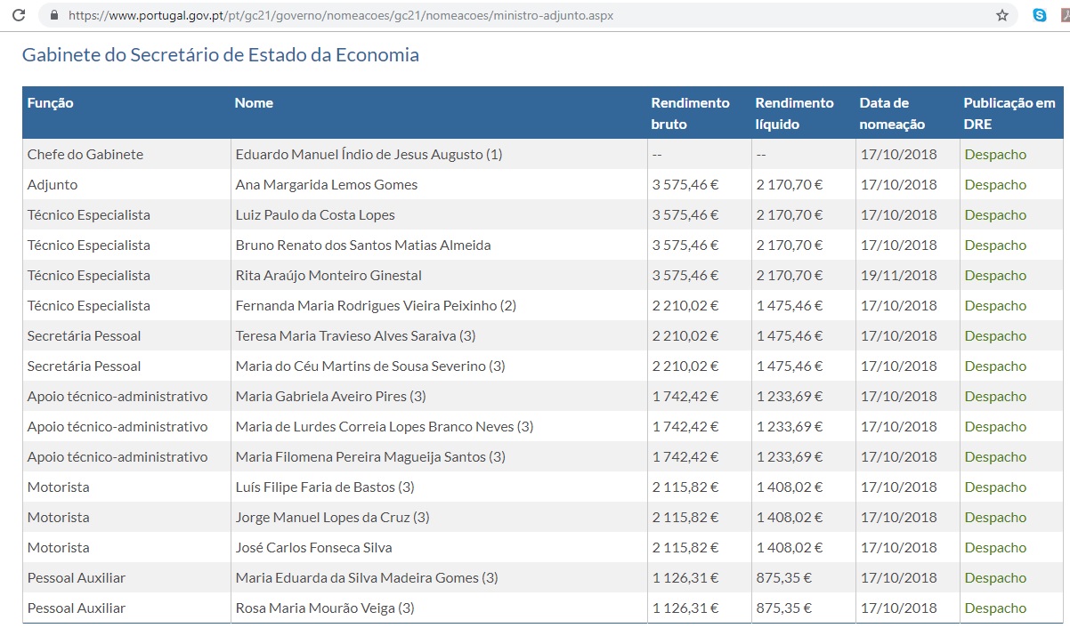Image resolution: width=1070 pixels, height=628 pixels.
Task: Open the Skype extension icon
Action: pyautogui.click(x=1040, y=15)
